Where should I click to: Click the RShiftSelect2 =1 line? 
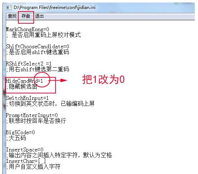pos(29,64)
